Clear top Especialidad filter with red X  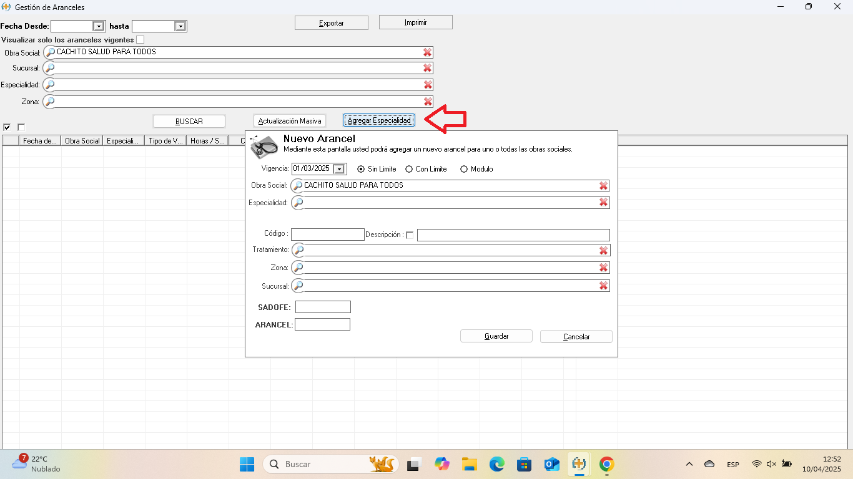tap(427, 85)
